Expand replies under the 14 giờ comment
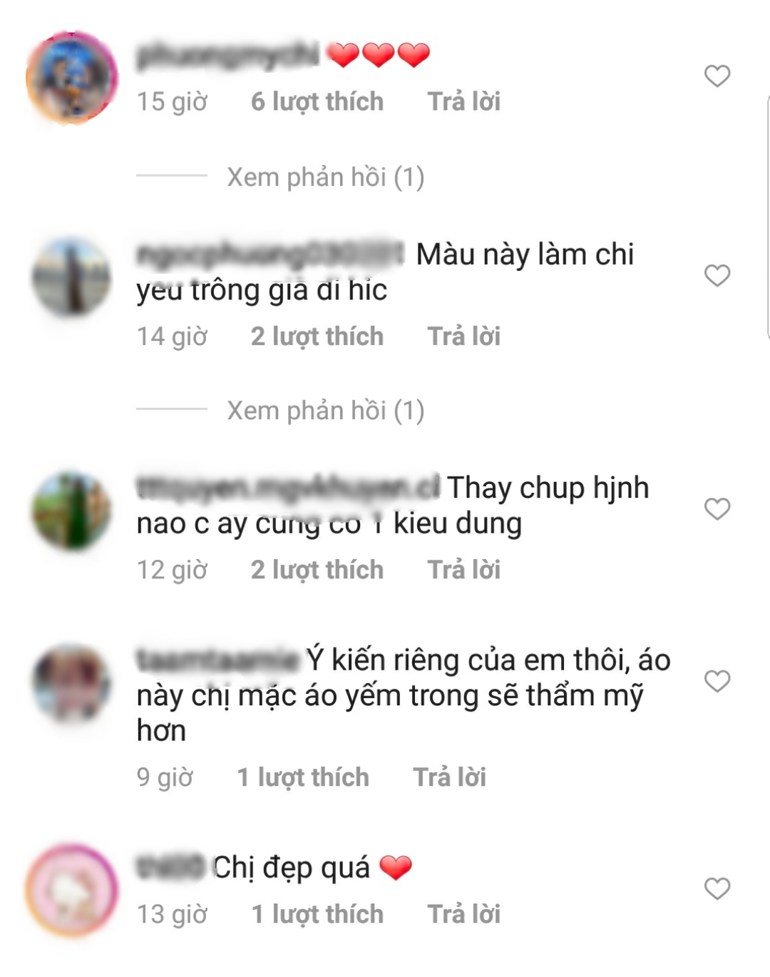 [325, 411]
